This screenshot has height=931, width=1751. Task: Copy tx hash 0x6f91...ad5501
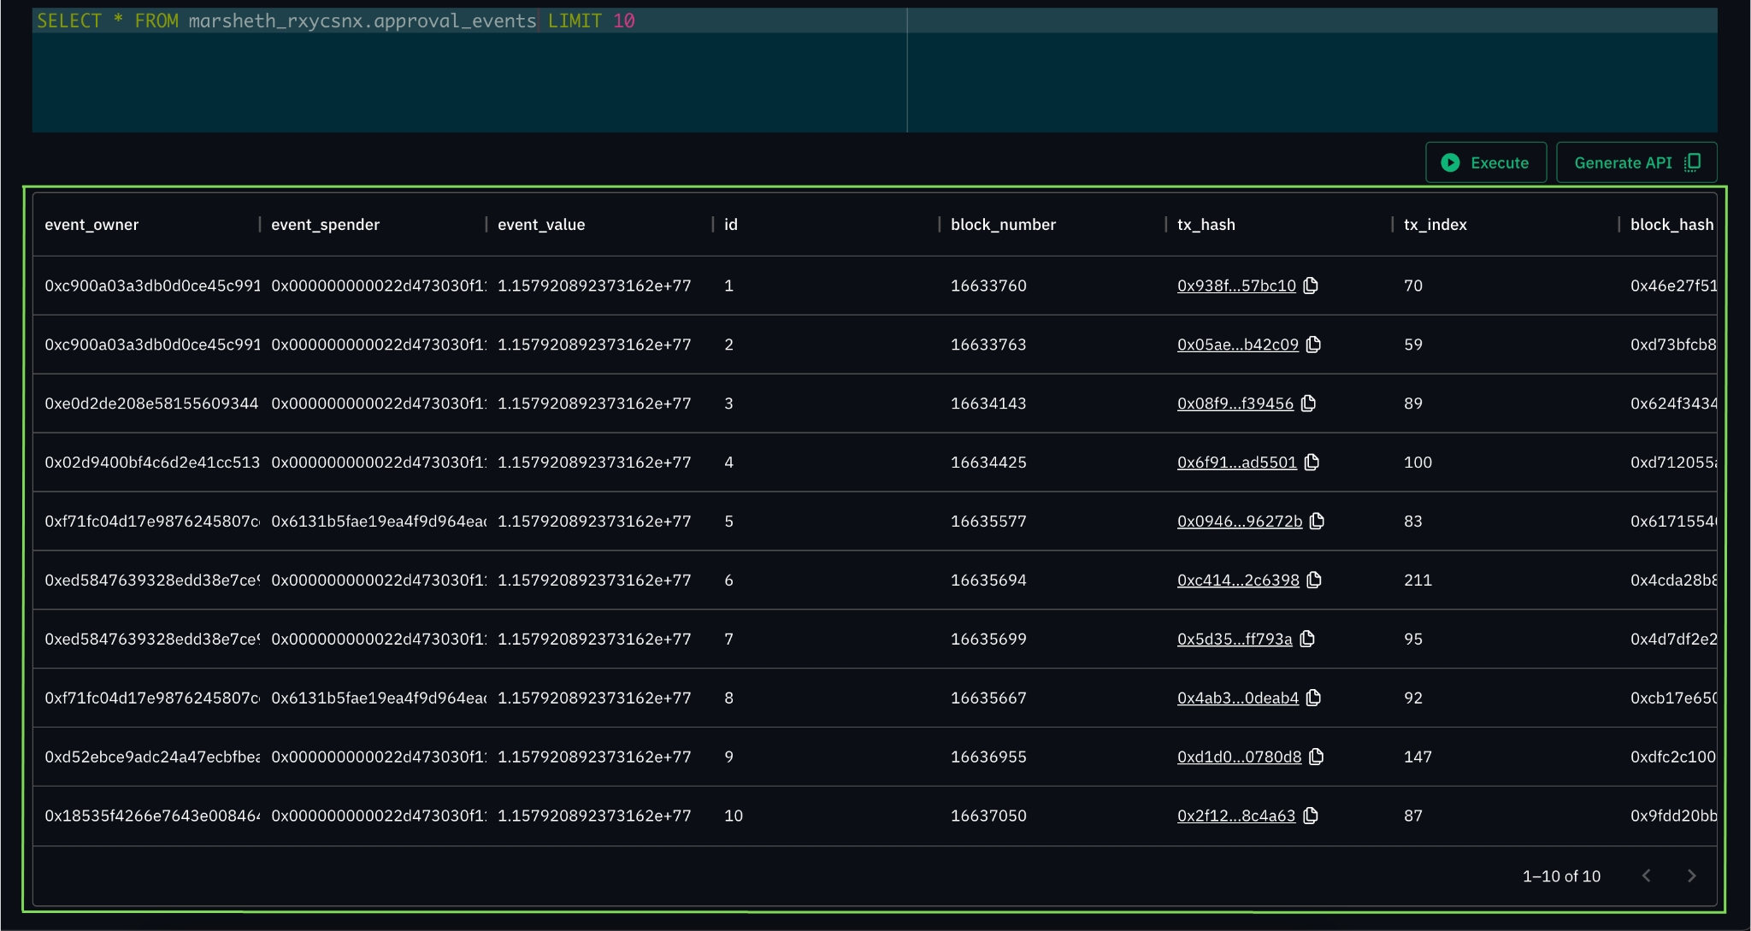(x=1312, y=463)
